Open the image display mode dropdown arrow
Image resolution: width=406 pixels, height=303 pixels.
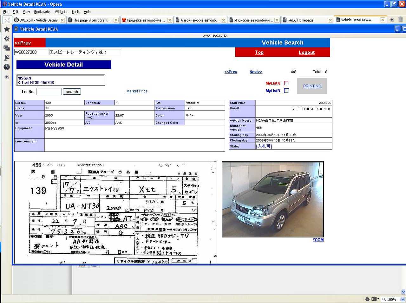coord(378,299)
